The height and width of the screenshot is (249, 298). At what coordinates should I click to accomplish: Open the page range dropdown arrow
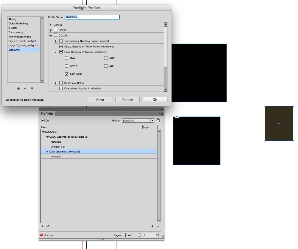coord(157,235)
